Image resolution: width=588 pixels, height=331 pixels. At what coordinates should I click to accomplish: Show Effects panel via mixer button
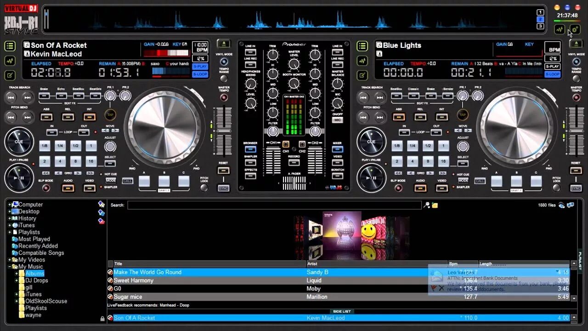click(250, 176)
